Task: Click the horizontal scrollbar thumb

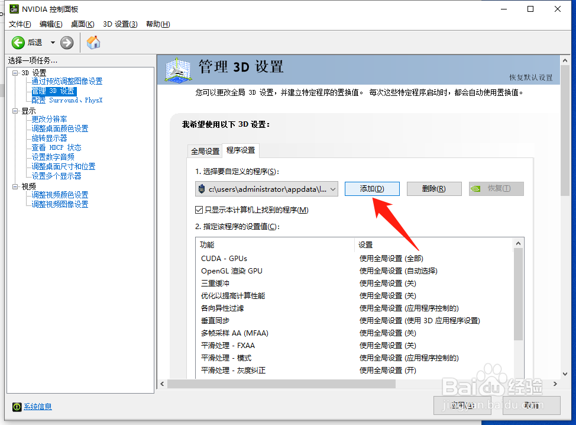Action: 281,384
